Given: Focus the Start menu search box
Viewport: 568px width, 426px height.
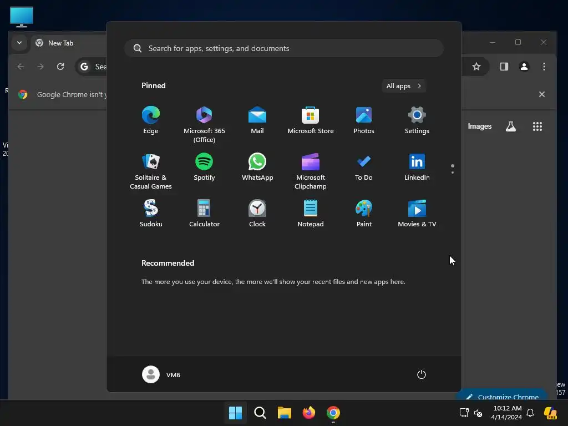Looking at the screenshot, I should pyautogui.click(x=283, y=48).
